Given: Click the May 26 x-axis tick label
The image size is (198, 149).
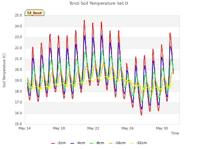Looking at the screenshot, I should coord(127,128).
